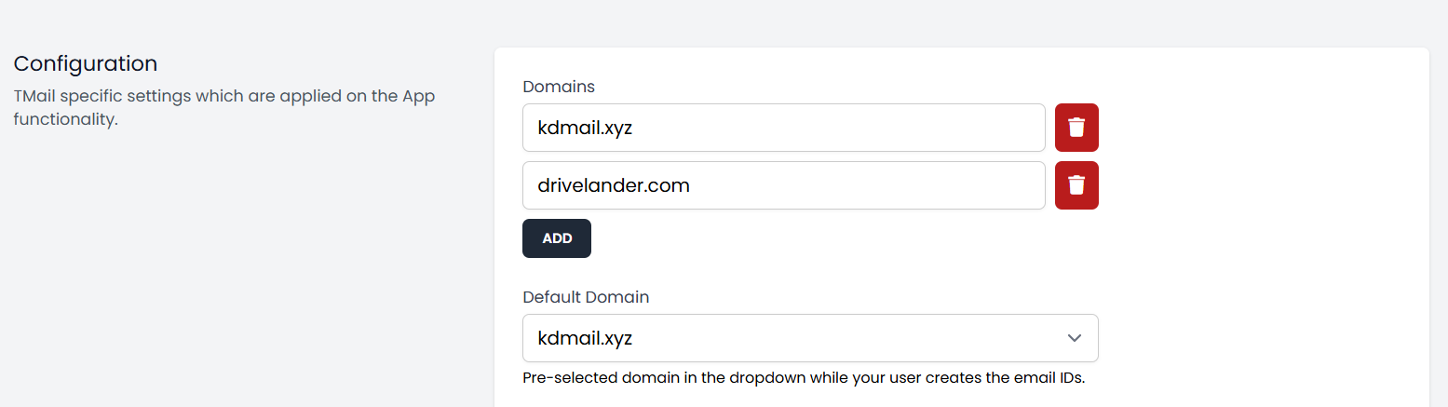
Task: Focus the drivelander.com domain input
Action: [x=784, y=185]
